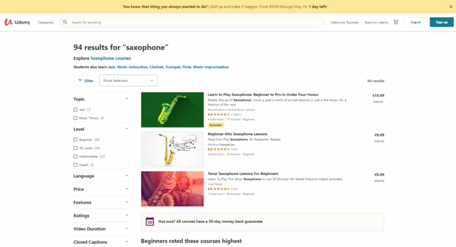Expand the Ratings filter section
This screenshot has height=247, width=456.
[x=101, y=215]
